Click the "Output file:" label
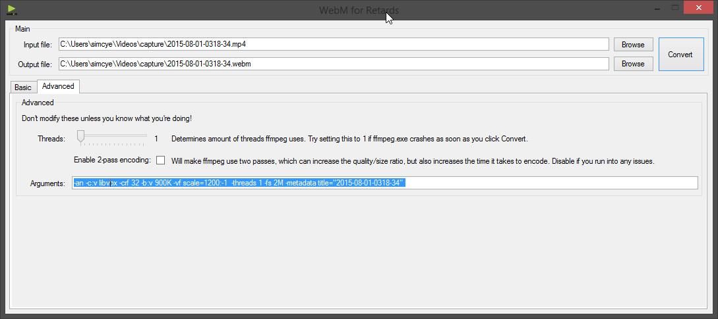The height and width of the screenshot is (319, 718). click(x=36, y=64)
